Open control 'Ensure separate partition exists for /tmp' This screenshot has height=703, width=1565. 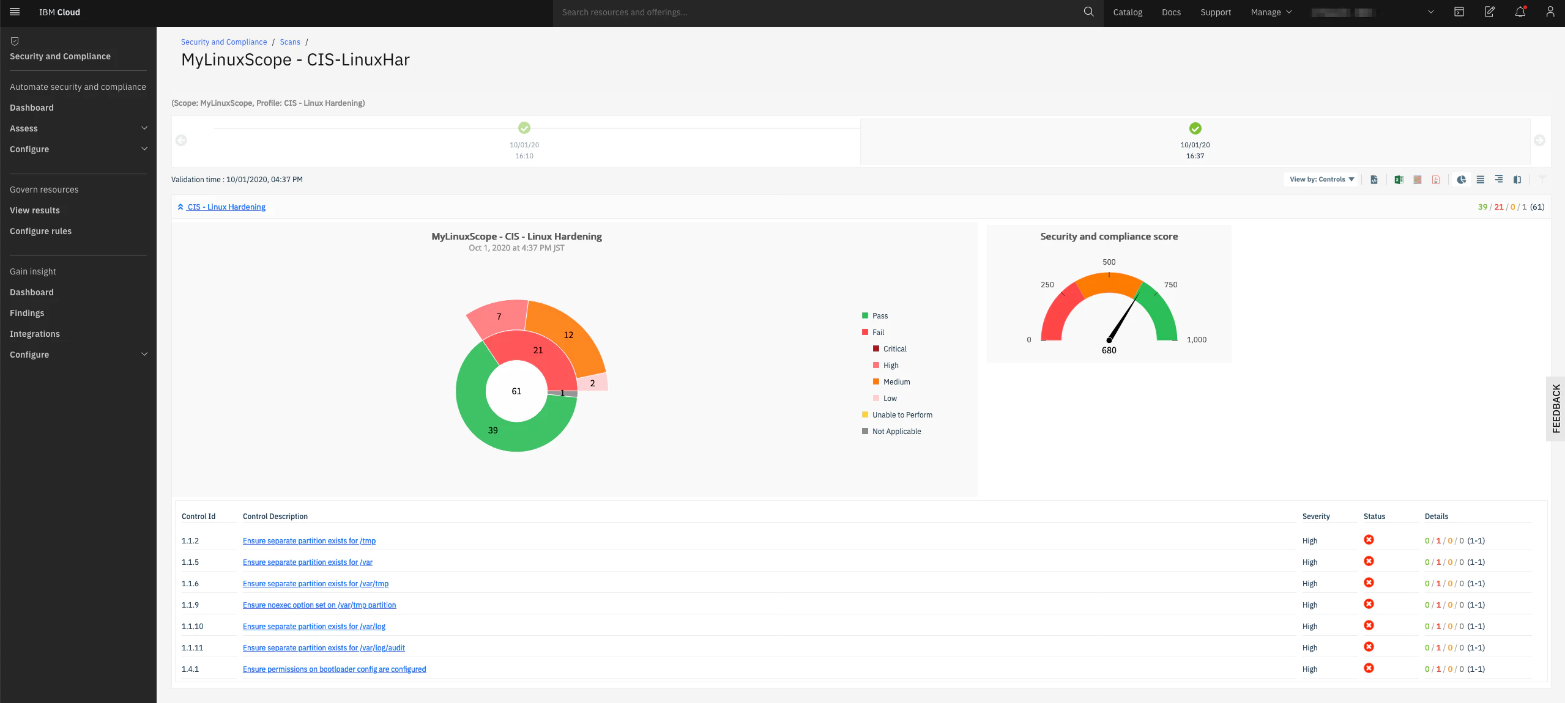(309, 541)
